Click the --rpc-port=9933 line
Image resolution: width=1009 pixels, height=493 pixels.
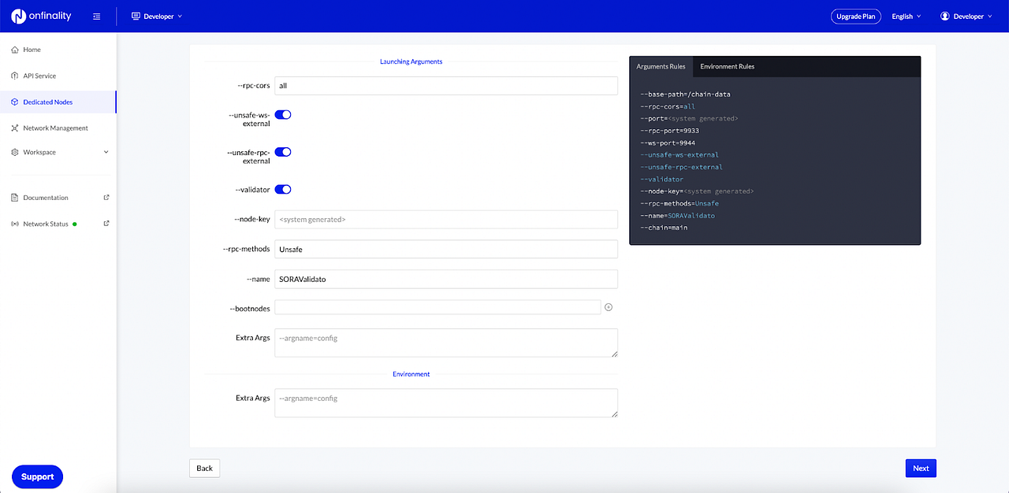[x=669, y=131]
